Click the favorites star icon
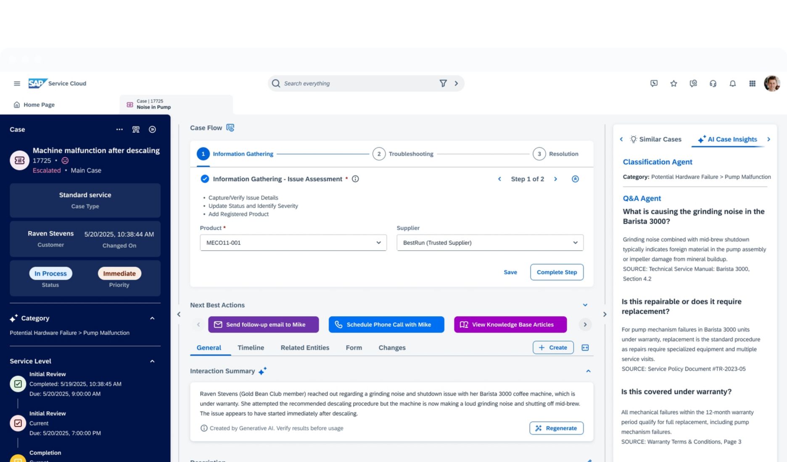This screenshot has width=787, height=462. click(673, 83)
